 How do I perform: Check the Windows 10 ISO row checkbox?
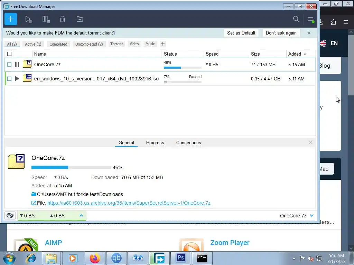(9, 79)
